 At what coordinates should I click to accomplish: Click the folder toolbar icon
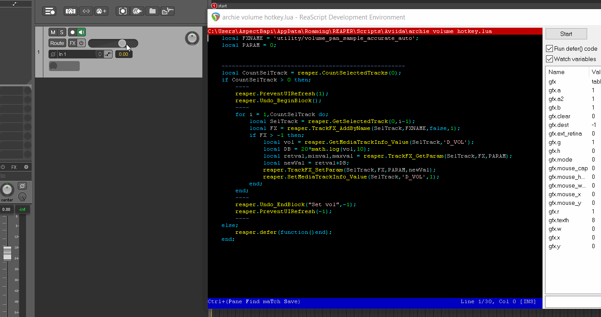tap(153, 11)
